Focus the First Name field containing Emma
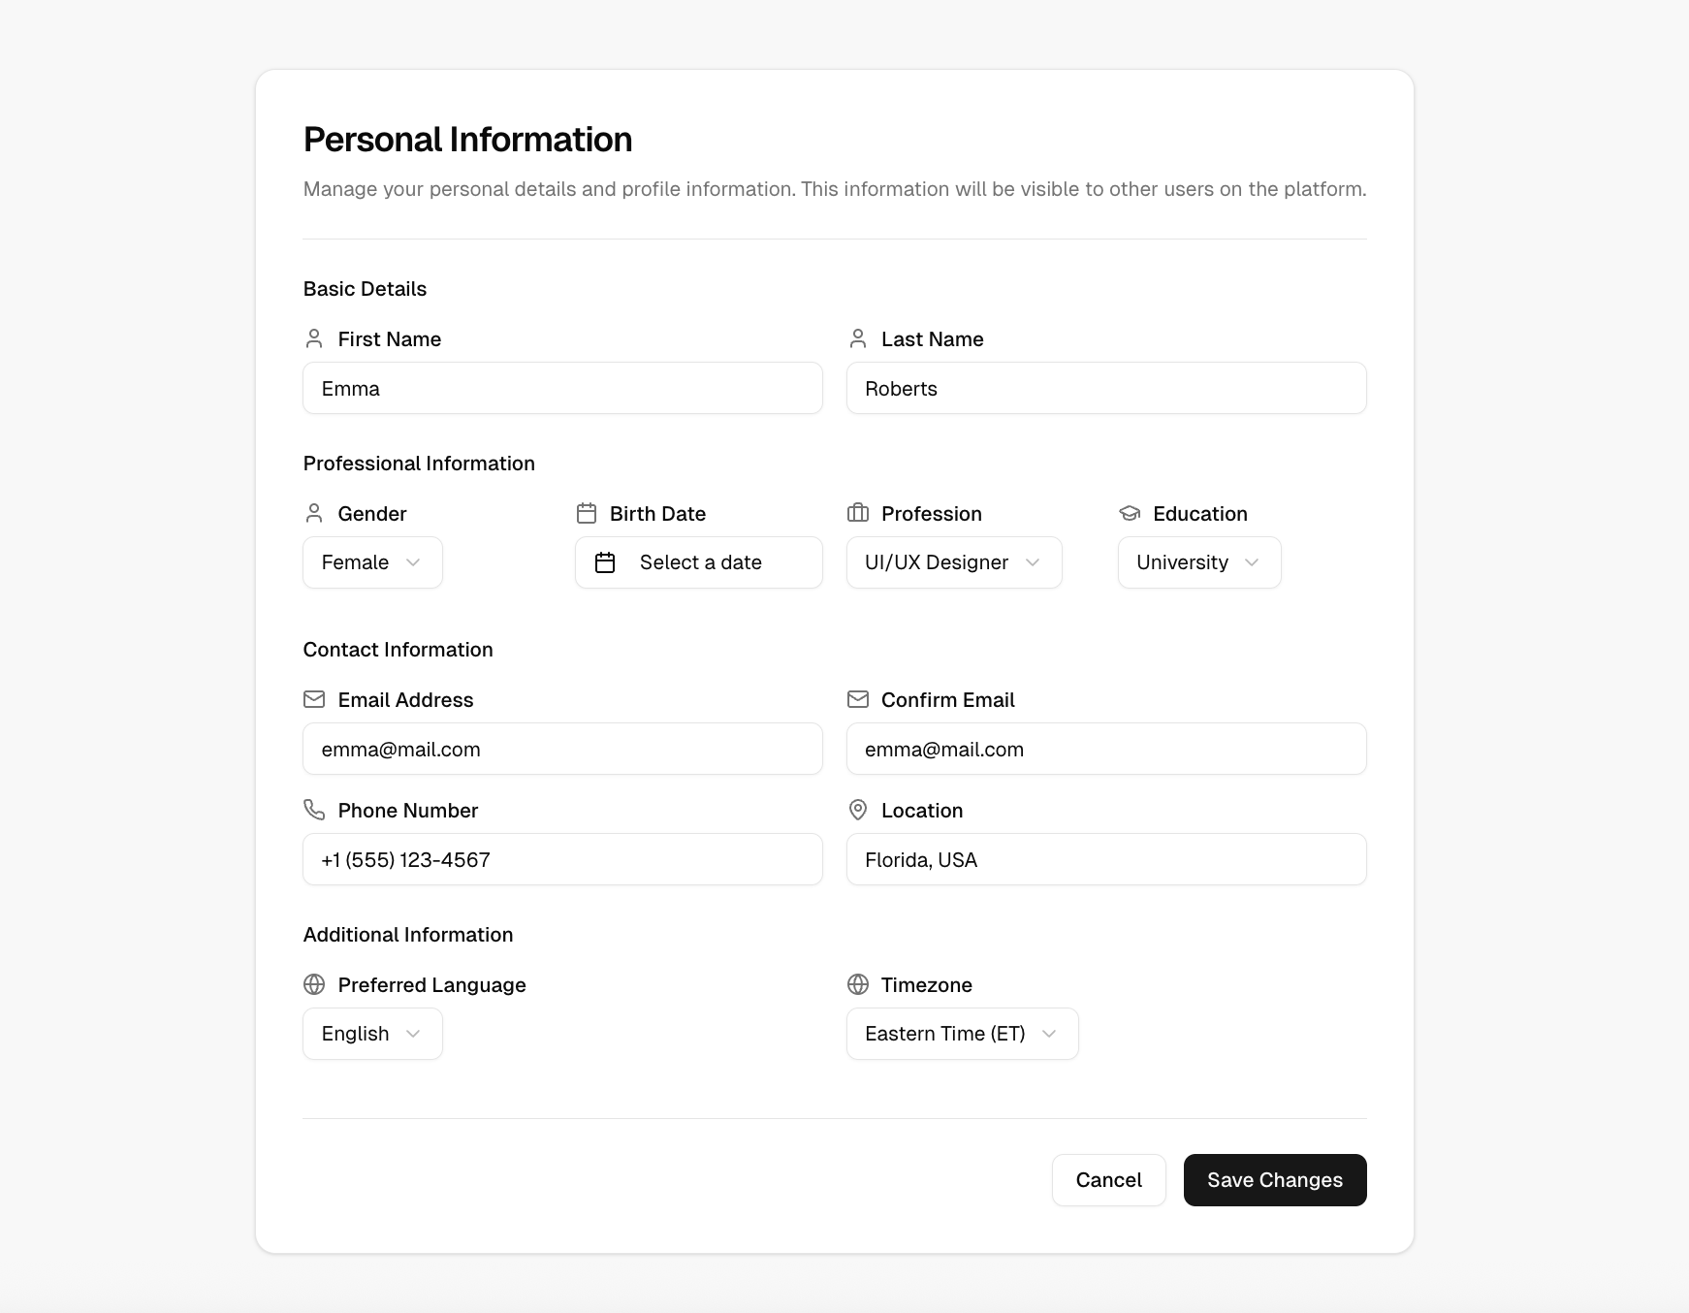Image resolution: width=1689 pixels, height=1313 pixels. (x=562, y=389)
